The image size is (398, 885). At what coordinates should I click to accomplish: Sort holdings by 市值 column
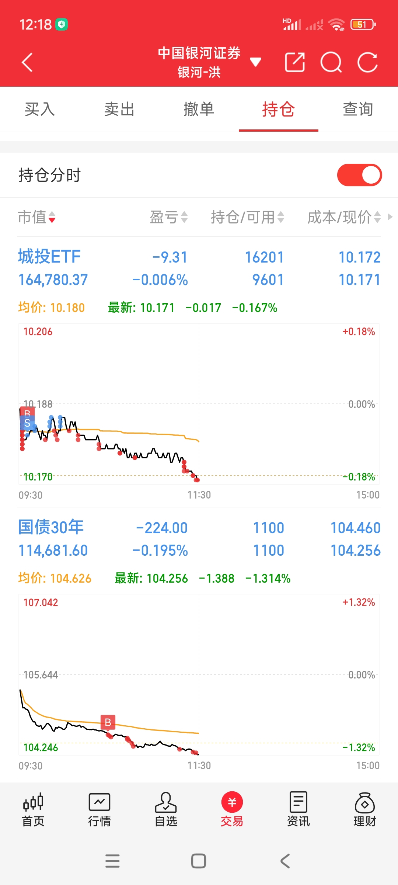coord(37,217)
